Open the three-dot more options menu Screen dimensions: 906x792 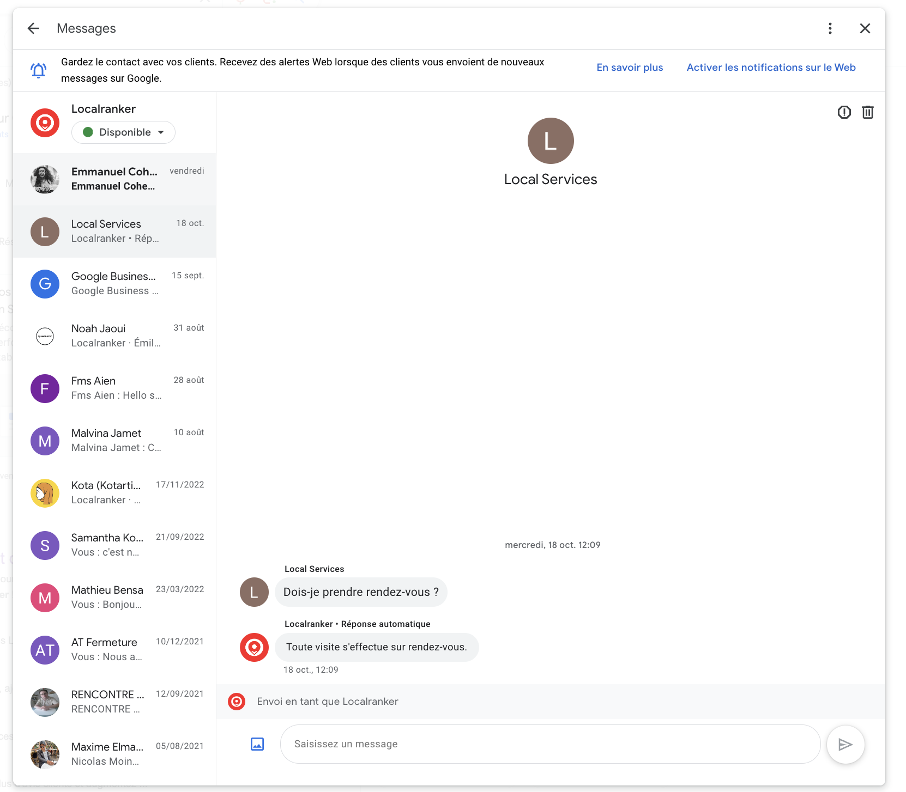click(x=830, y=28)
